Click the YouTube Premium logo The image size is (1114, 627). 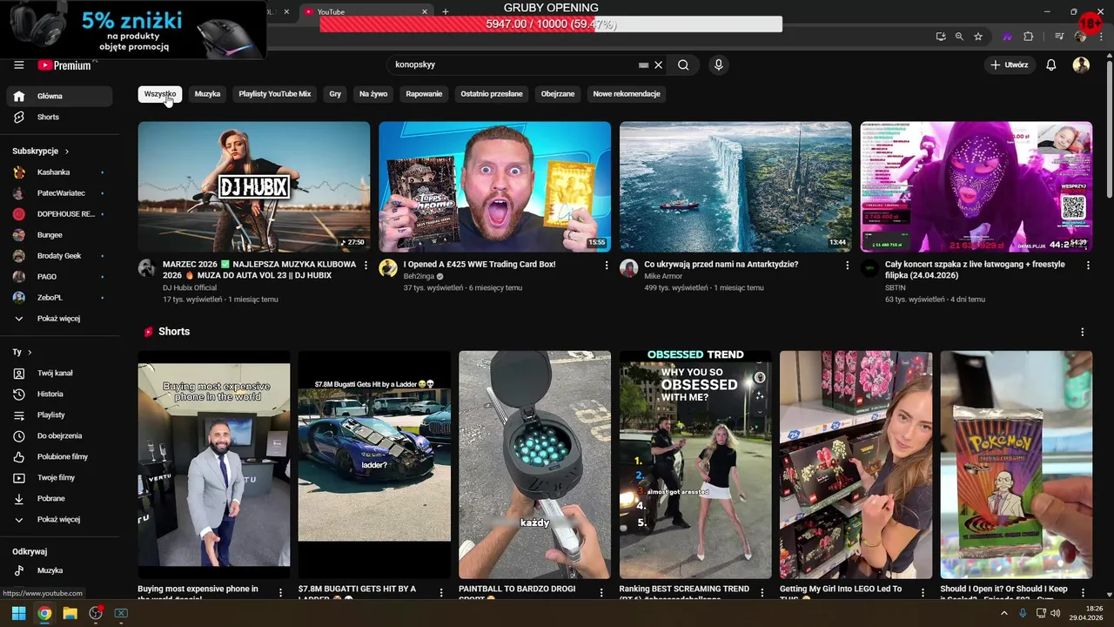64,65
